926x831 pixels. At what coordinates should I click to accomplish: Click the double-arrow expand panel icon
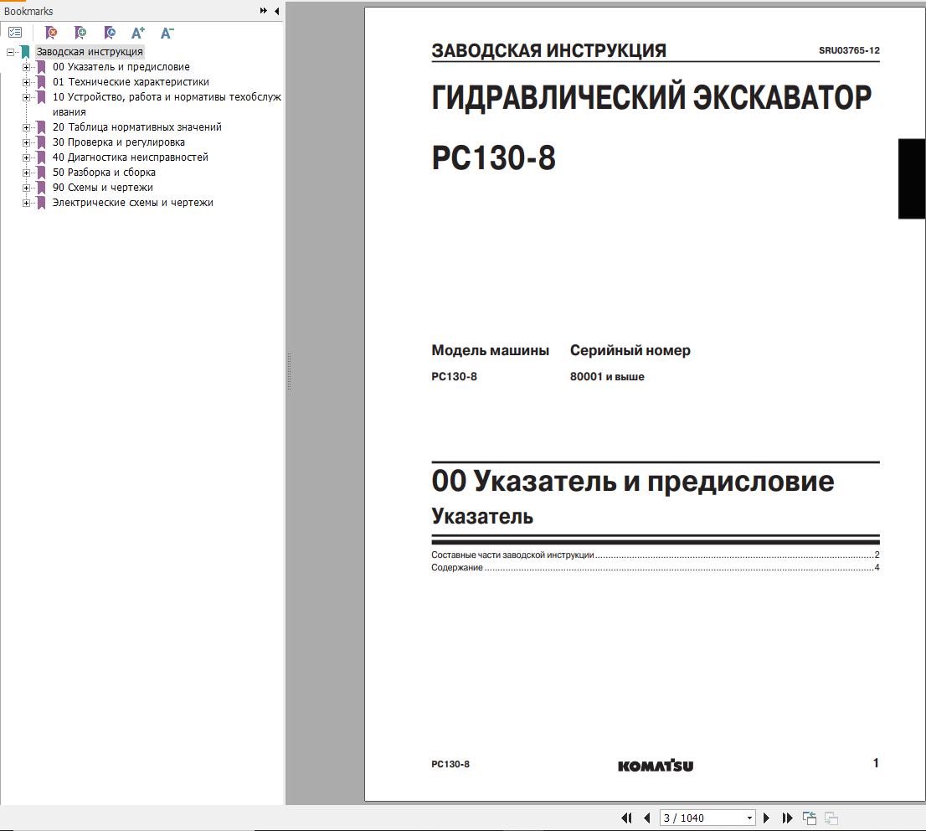point(264,11)
